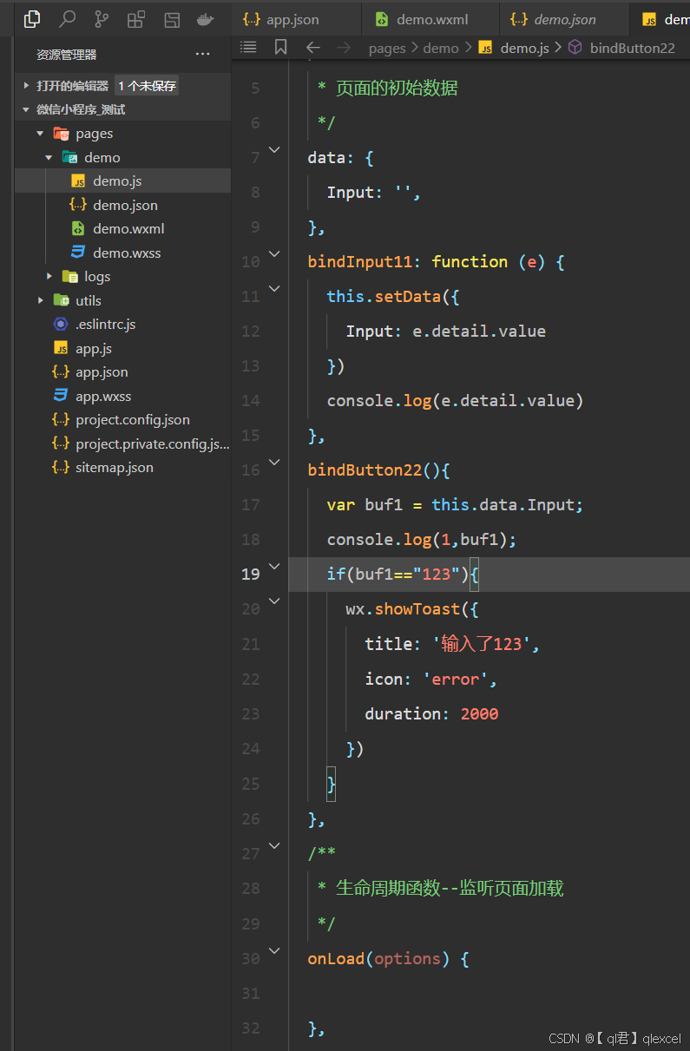Fold the setData block at line 11
The height and width of the screenshot is (1051, 690).
274,289
